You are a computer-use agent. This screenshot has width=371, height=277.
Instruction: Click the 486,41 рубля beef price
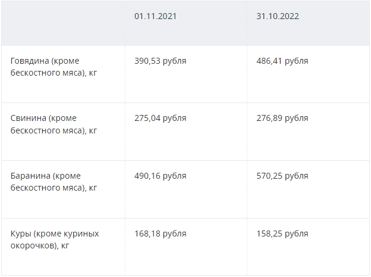click(x=282, y=61)
